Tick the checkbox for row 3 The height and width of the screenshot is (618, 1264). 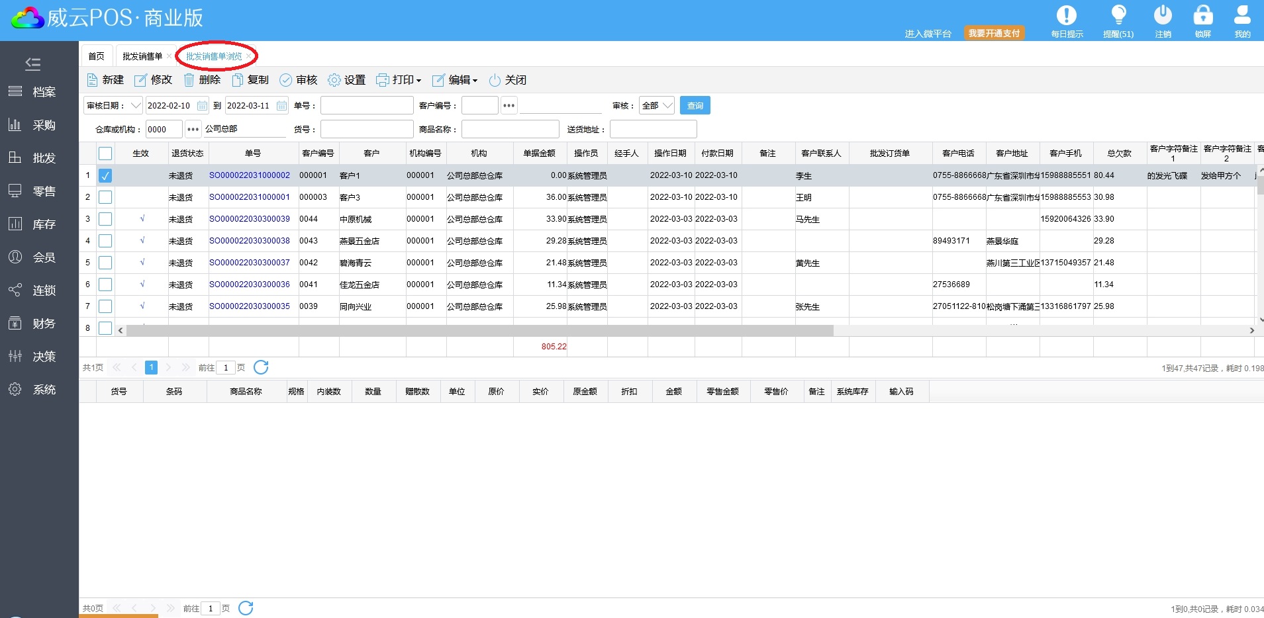click(x=105, y=219)
